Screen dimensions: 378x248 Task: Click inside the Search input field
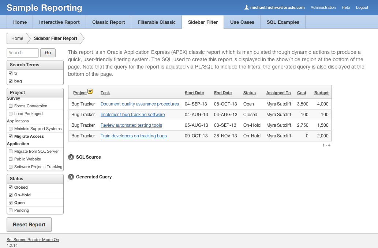click(22, 53)
